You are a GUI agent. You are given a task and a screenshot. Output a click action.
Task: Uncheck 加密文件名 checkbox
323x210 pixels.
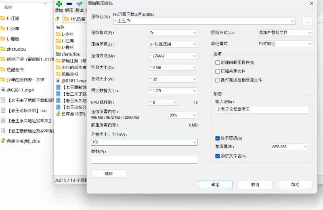point(217,156)
